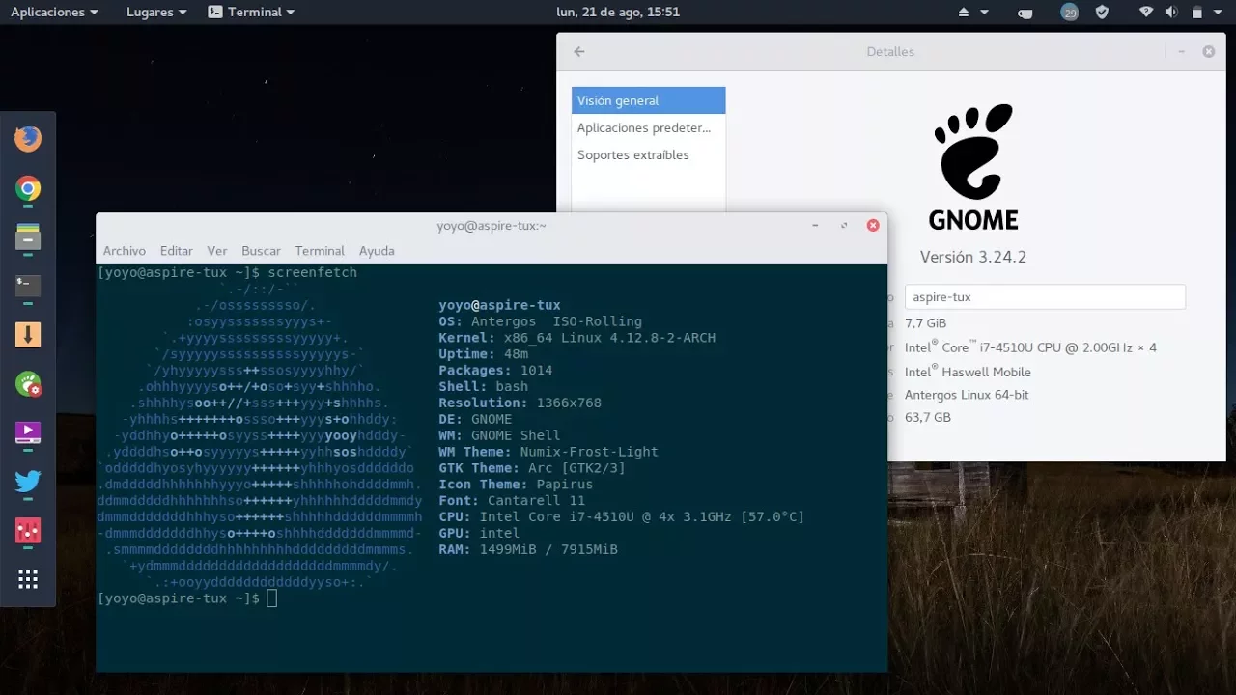Open the Twitter bird dock icon
The image size is (1236, 695).
pyautogui.click(x=28, y=481)
